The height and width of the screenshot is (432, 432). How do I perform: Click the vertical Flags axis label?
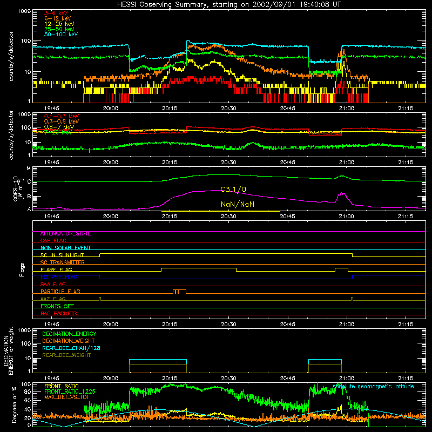(22, 269)
